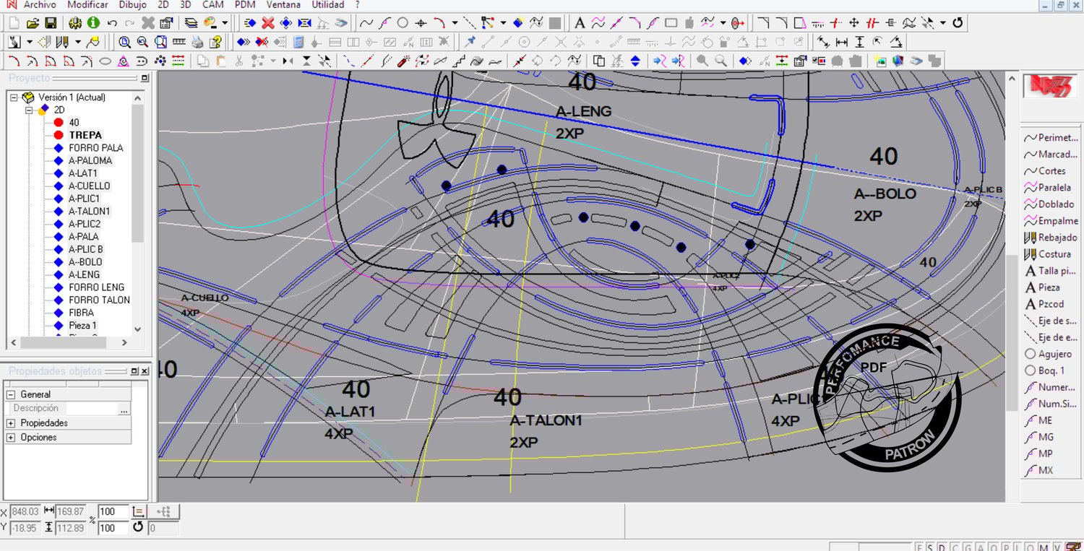Select the Agujero radio option
This screenshot has width=1084, height=551.
(1031, 354)
